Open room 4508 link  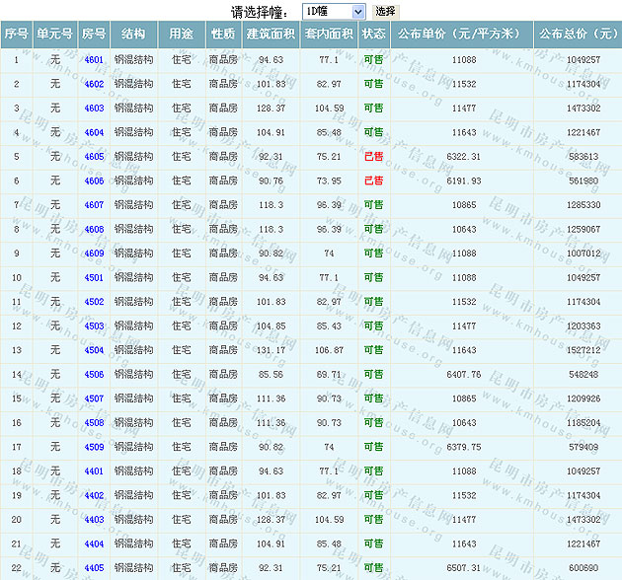(94, 422)
